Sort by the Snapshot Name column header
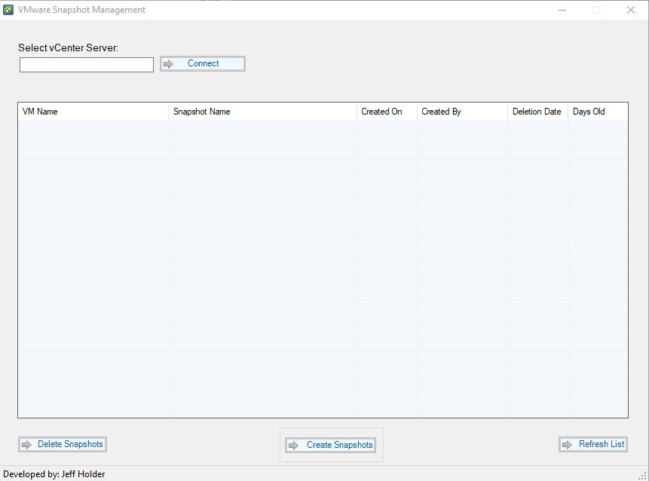Viewport: 649px width, 481px height. click(x=262, y=112)
